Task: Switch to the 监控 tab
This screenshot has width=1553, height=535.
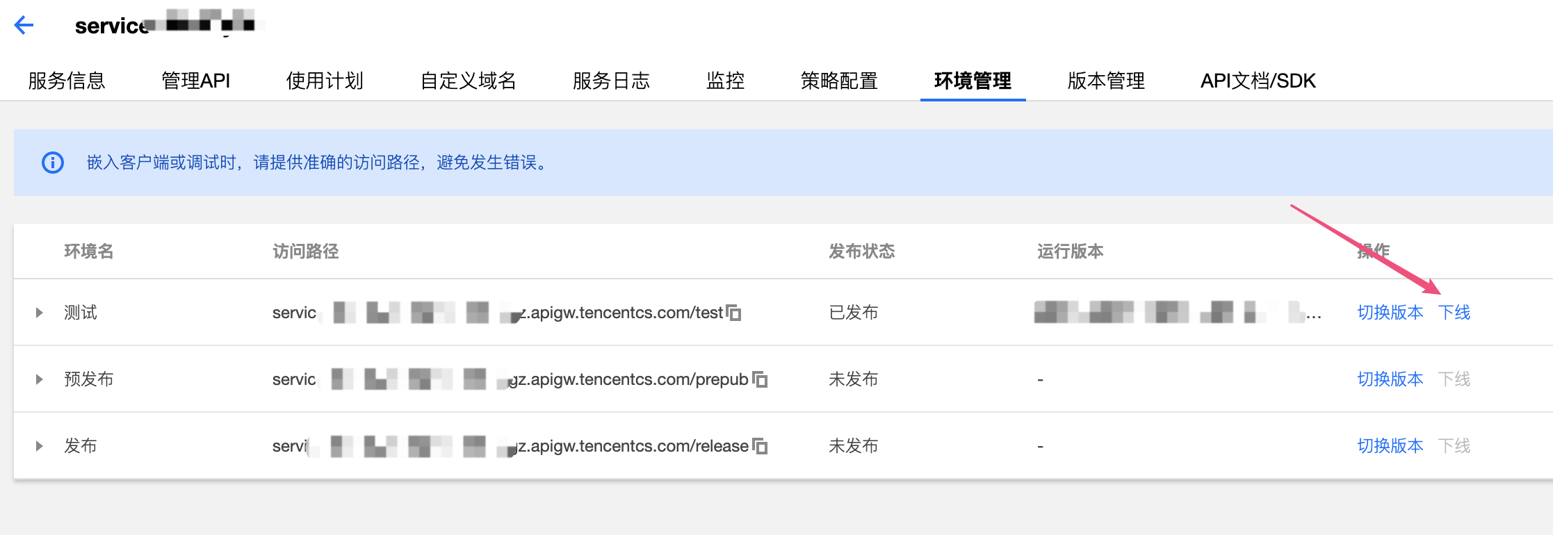Action: coord(725,81)
